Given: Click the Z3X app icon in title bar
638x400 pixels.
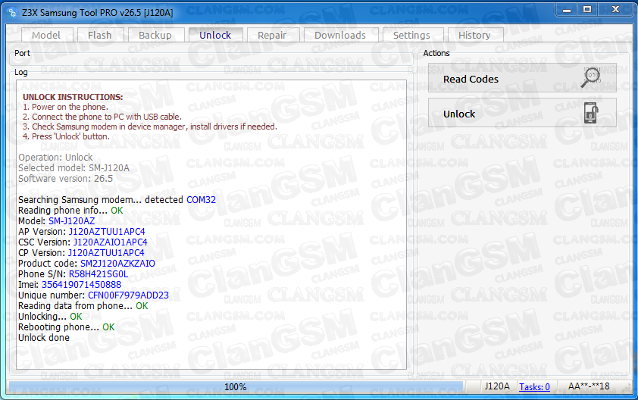Looking at the screenshot, I should click(x=12, y=13).
